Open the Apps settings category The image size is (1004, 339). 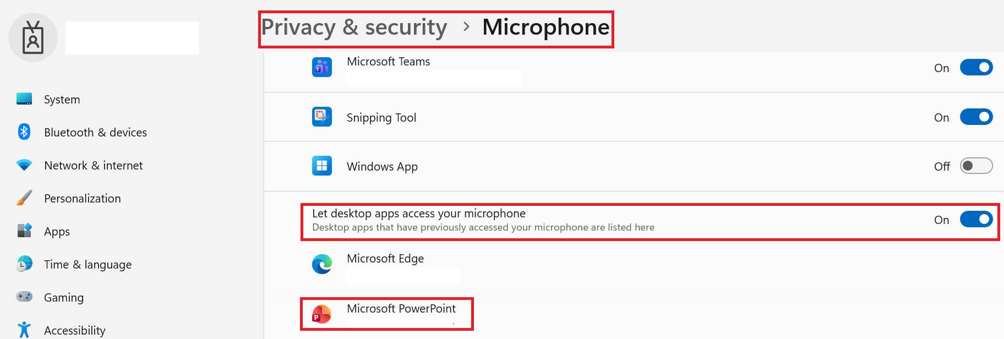pyautogui.click(x=57, y=232)
